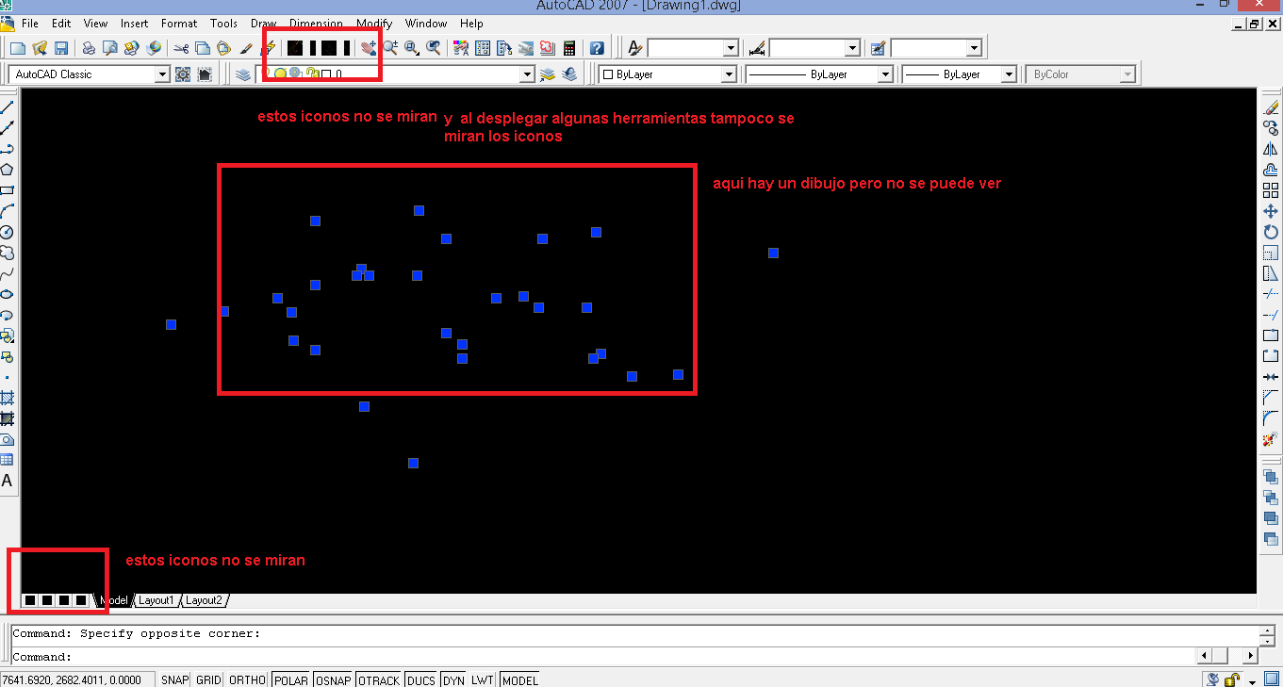The image size is (1283, 687).
Task: Open the Tools menu
Action: click(x=223, y=24)
